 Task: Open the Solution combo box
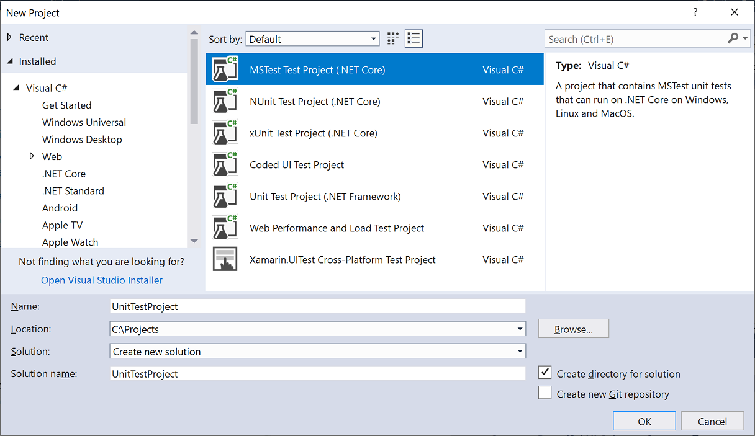point(317,351)
